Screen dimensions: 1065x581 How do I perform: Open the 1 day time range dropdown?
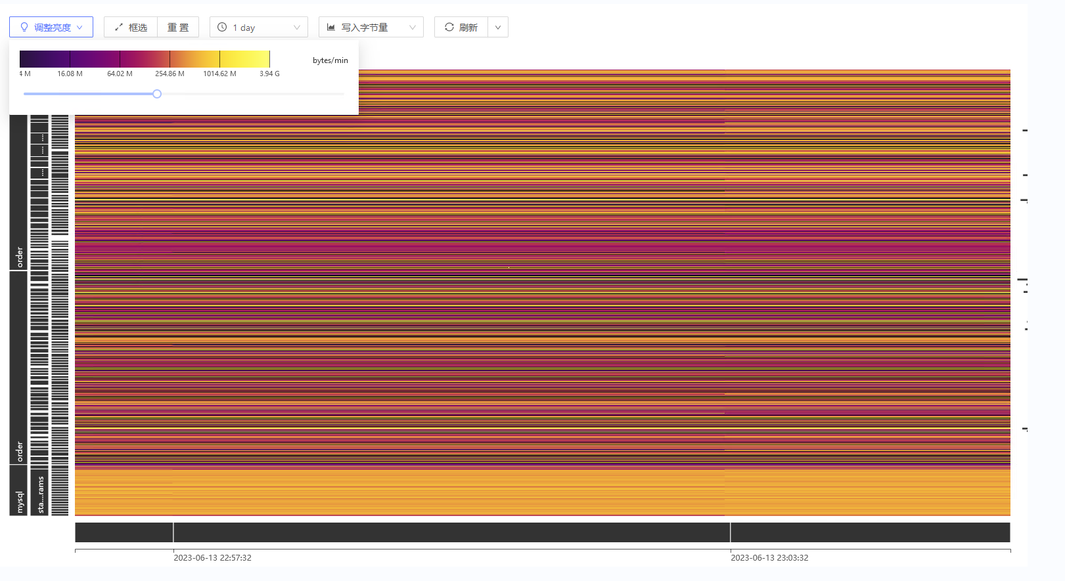(259, 27)
